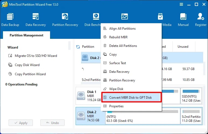
Task: Choose Surface Test menu entry
Action: point(131,63)
